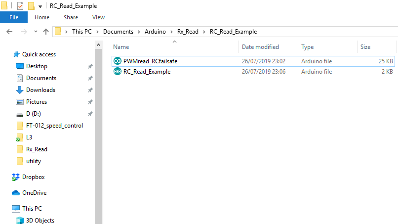Expand the Customize Quick Access Toolbar dropdown
Image resolution: width=398 pixels, height=224 pixels.
[40, 6]
